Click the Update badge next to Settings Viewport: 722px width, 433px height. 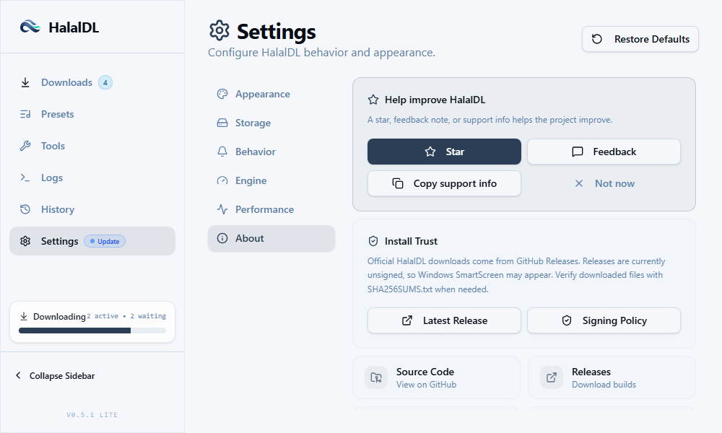pos(105,241)
